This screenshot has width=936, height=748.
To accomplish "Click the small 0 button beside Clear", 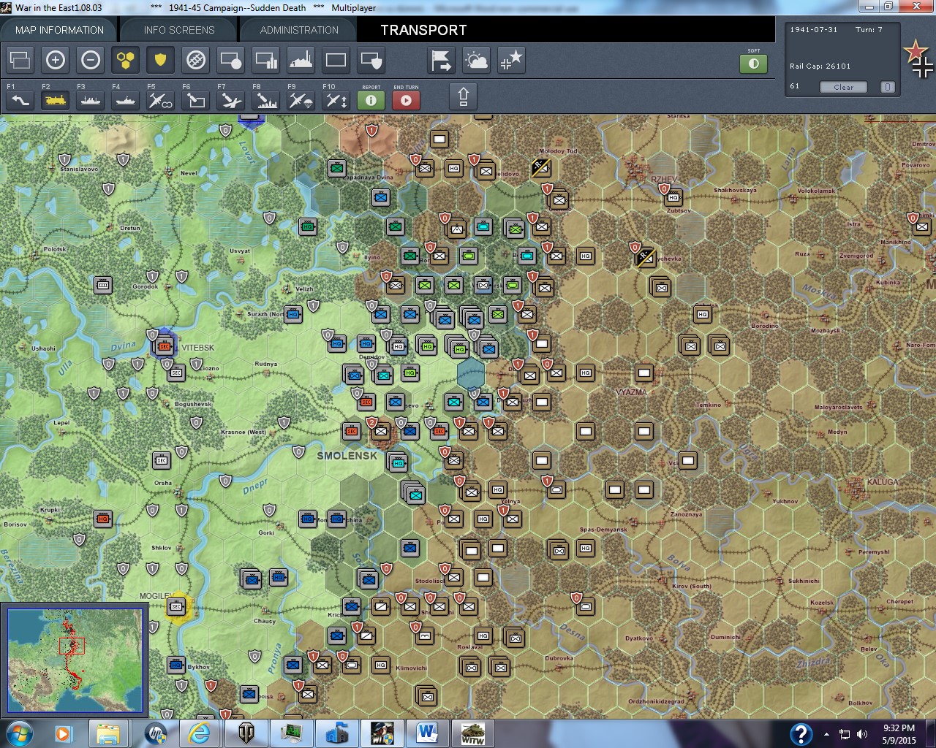I will pyautogui.click(x=887, y=87).
